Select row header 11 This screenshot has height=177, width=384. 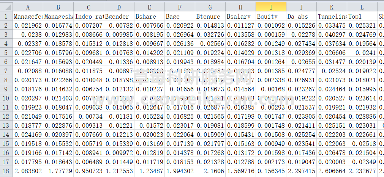(x=6, y=107)
